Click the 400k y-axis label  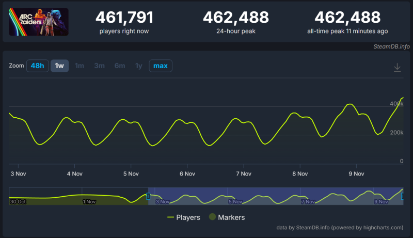pos(396,103)
